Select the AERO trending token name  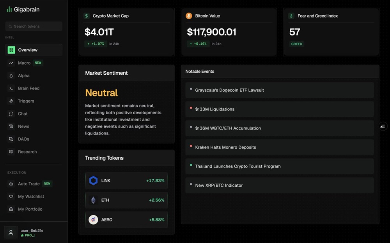point(107,220)
